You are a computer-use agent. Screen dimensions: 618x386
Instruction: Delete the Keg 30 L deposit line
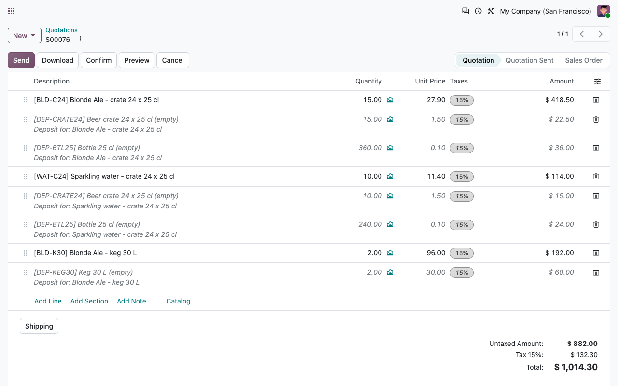(596, 273)
